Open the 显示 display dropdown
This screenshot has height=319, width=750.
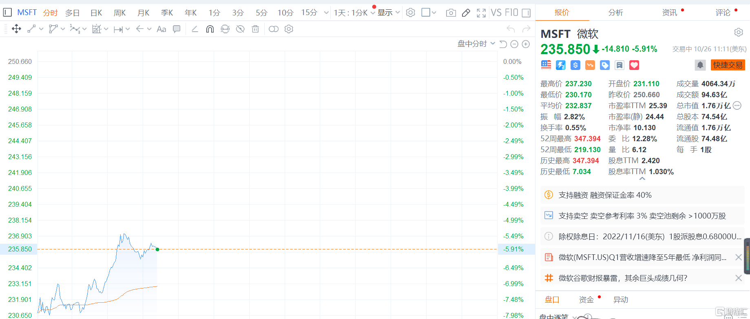pos(389,13)
